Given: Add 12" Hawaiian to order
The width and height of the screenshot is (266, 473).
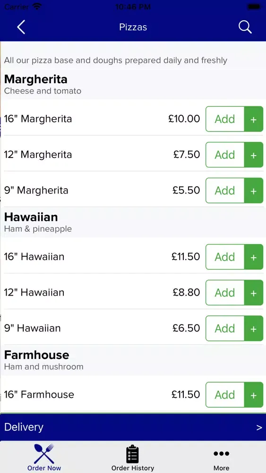Looking at the screenshot, I should [x=225, y=293].
